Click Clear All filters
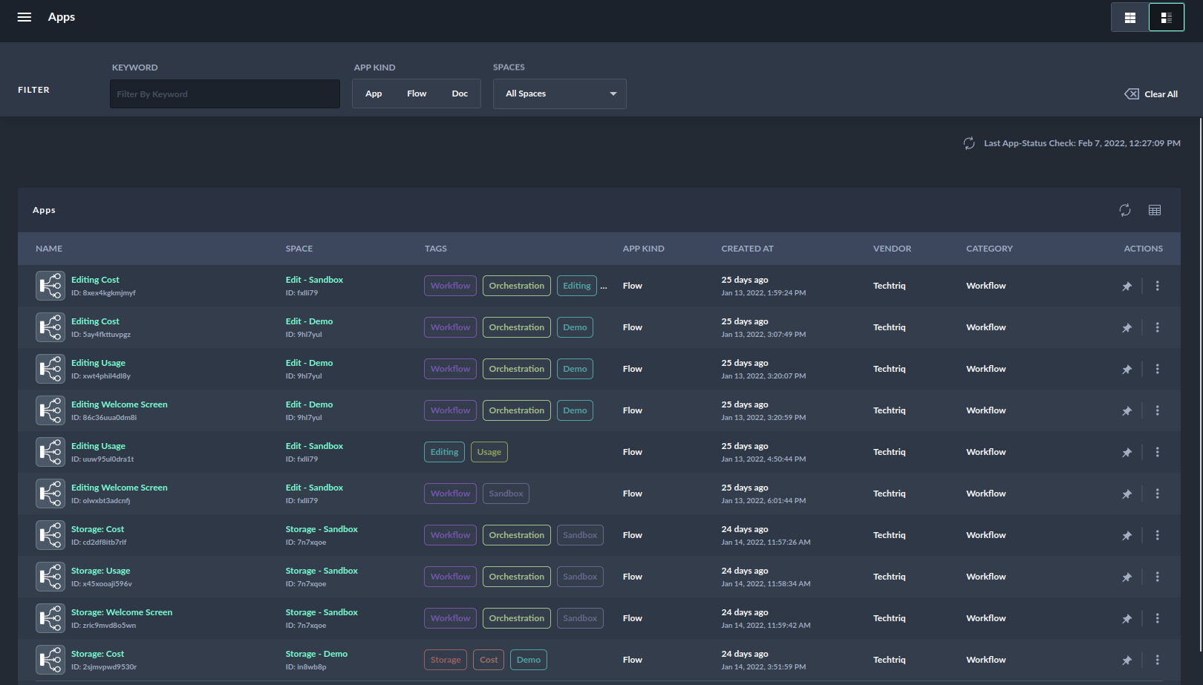The height and width of the screenshot is (685, 1203). point(1151,94)
